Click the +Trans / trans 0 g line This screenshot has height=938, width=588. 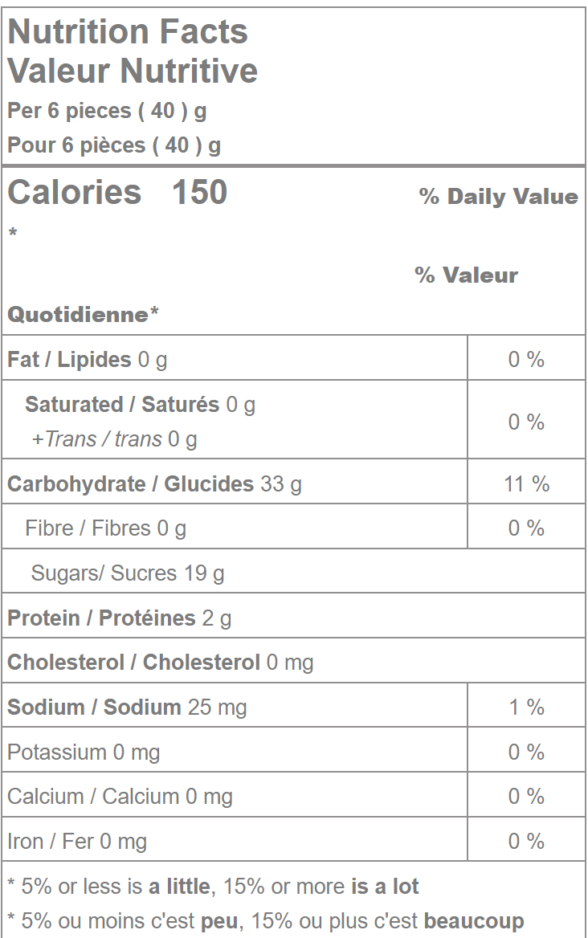tap(114, 439)
